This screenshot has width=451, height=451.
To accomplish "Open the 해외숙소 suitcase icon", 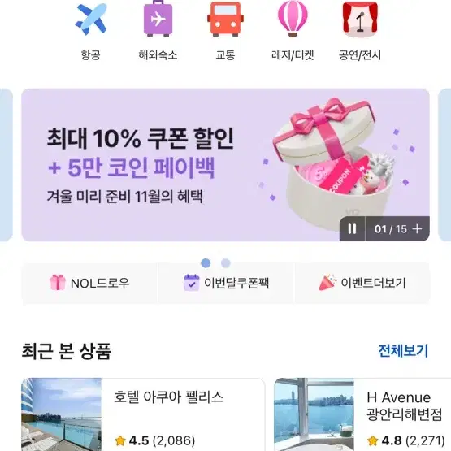I will click(x=158, y=18).
